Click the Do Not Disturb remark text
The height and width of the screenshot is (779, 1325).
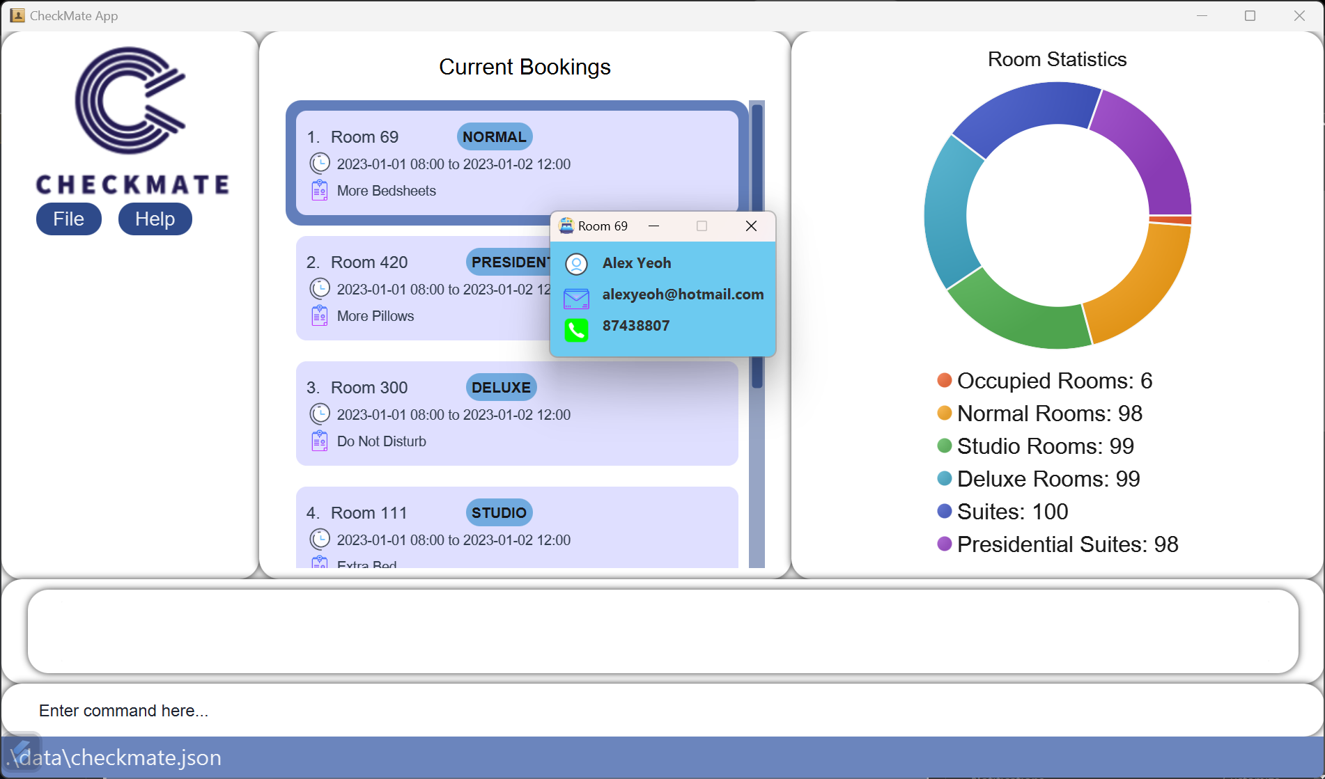point(382,441)
